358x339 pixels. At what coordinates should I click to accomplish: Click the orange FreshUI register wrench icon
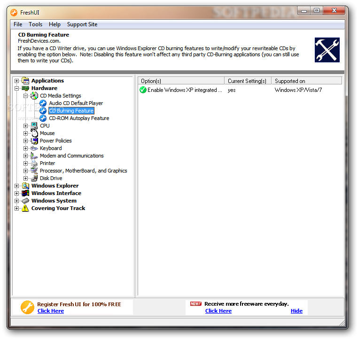point(27,307)
